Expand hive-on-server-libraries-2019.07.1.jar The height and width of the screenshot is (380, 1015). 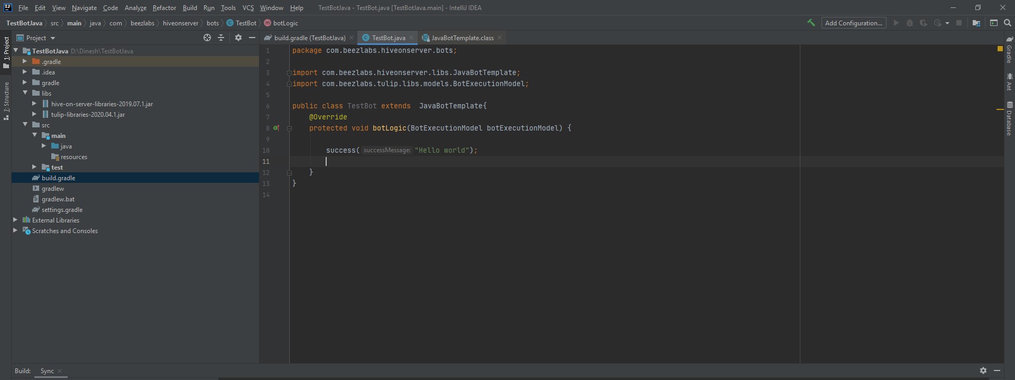[x=34, y=104]
